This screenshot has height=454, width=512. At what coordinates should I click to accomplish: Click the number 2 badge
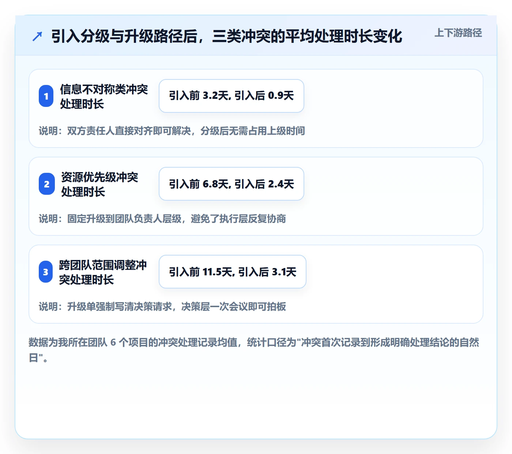pyautogui.click(x=46, y=184)
